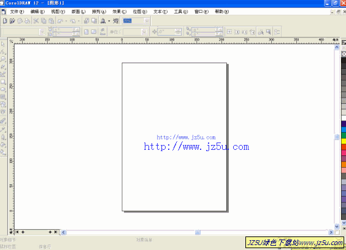Select the Shape tool in the toolbox
This screenshot has width=346, height=250.
pos(3,52)
